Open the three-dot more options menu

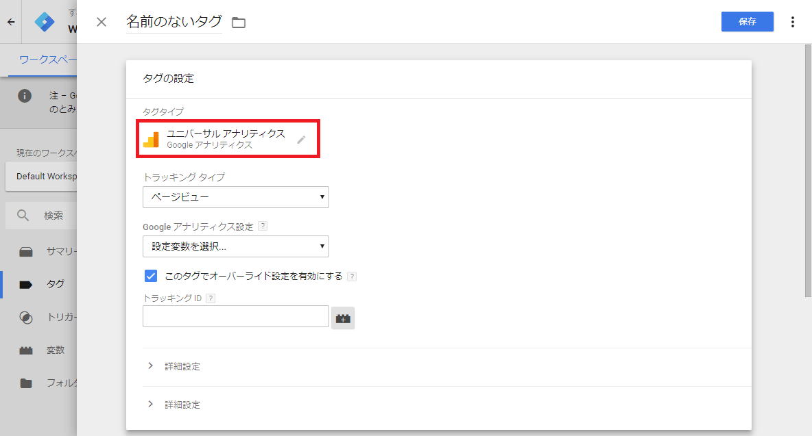pyautogui.click(x=792, y=22)
